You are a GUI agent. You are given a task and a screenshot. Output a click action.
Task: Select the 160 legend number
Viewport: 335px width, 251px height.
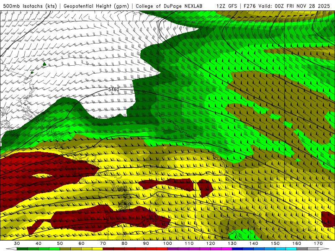tap(297, 243)
